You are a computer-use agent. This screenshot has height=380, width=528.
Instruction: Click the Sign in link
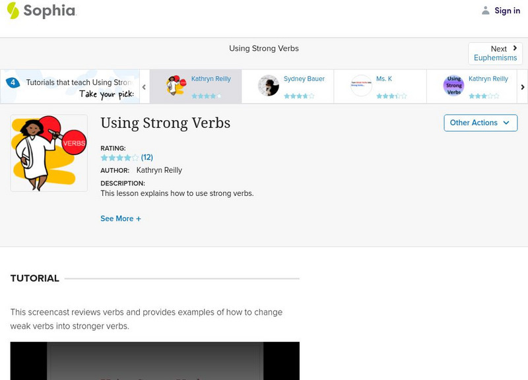coord(508,11)
